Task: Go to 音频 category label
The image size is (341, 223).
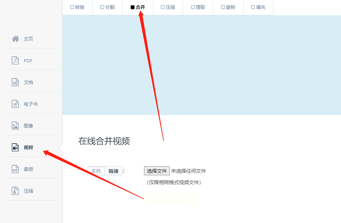Action: pyautogui.click(x=28, y=169)
